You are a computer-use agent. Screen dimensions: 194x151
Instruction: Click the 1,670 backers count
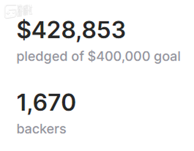tap(46, 103)
